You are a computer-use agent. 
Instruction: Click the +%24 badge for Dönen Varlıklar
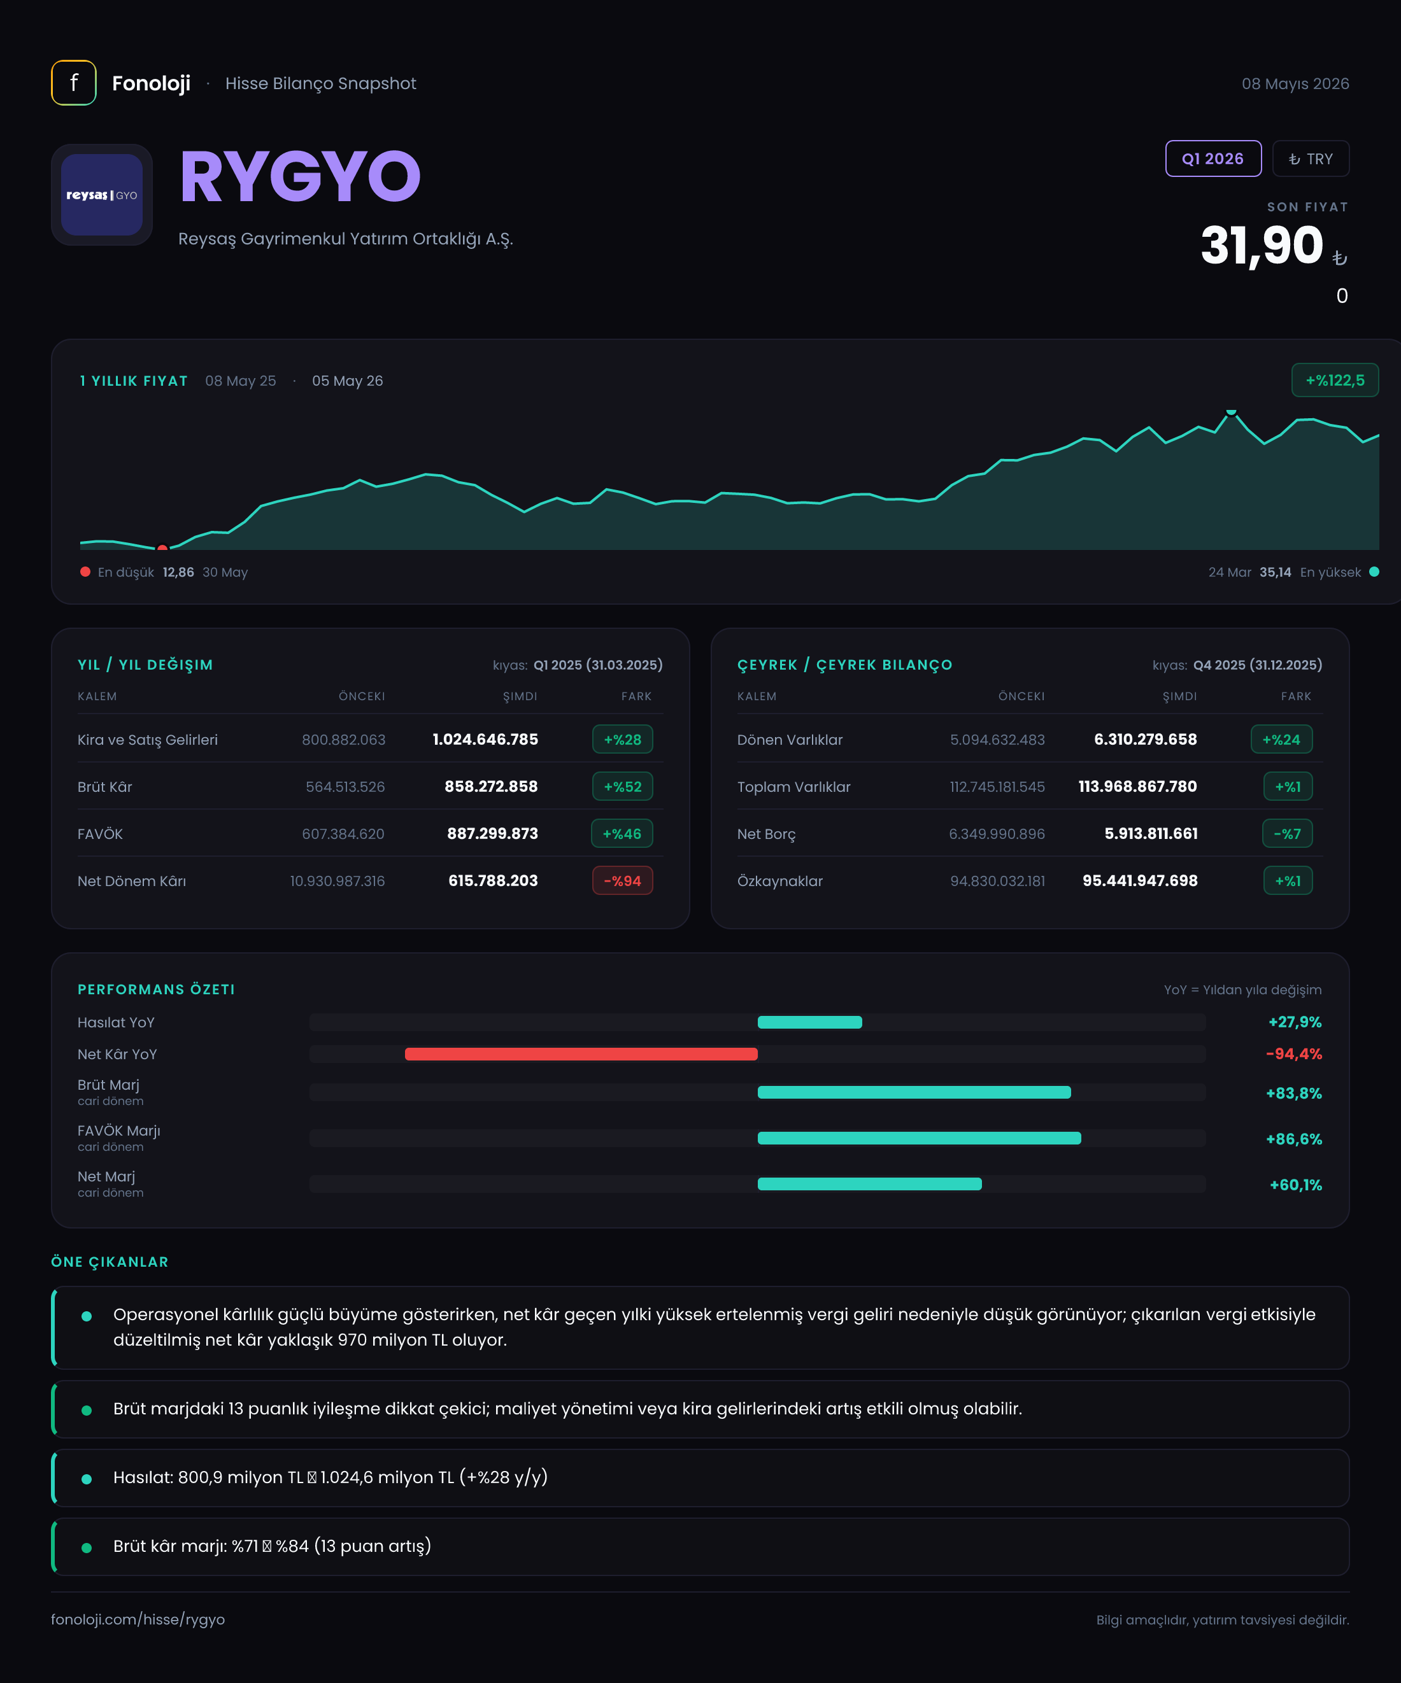coord(1281,739)
